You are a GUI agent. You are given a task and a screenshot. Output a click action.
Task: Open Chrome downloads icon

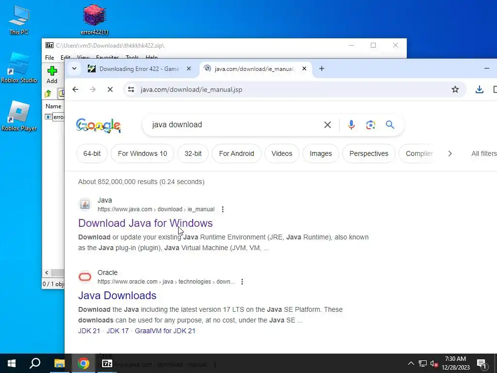point(479,89)
